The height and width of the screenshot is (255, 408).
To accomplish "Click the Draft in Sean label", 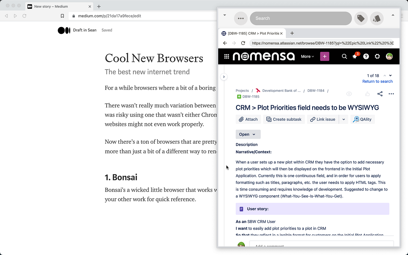I will coord(85,30).
